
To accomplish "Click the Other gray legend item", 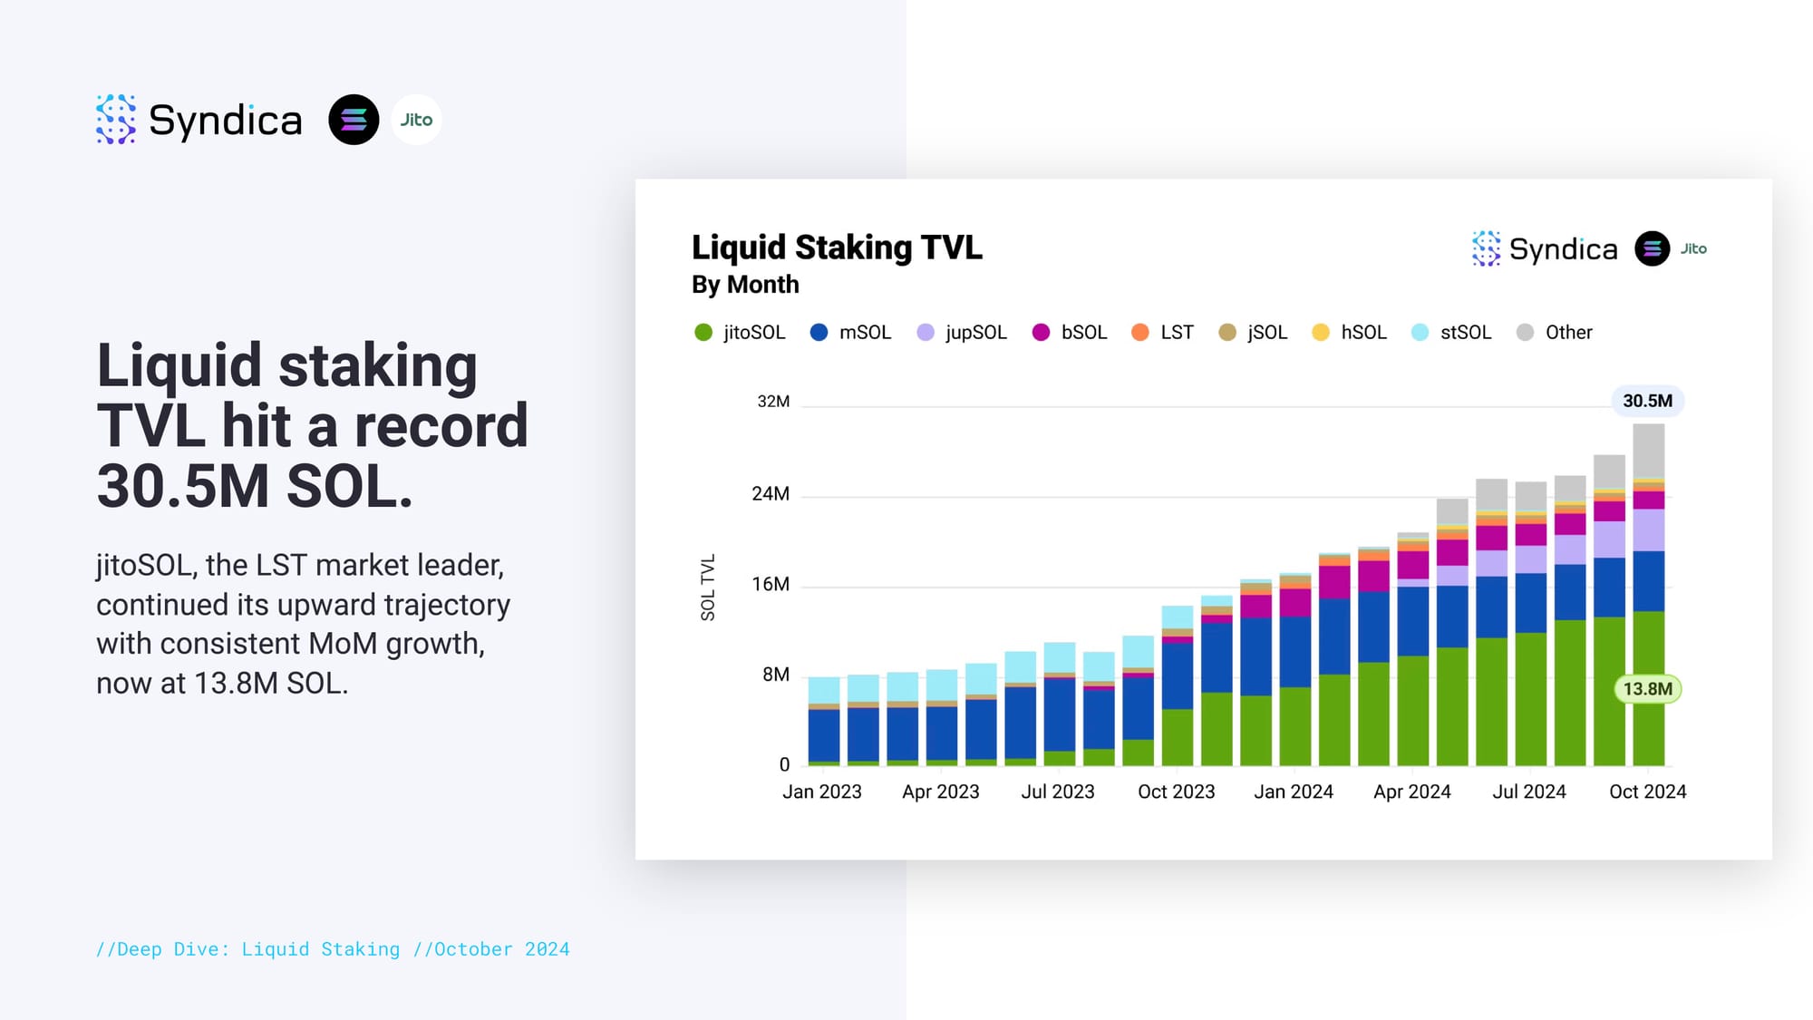I will click(x=1555, y=333).
